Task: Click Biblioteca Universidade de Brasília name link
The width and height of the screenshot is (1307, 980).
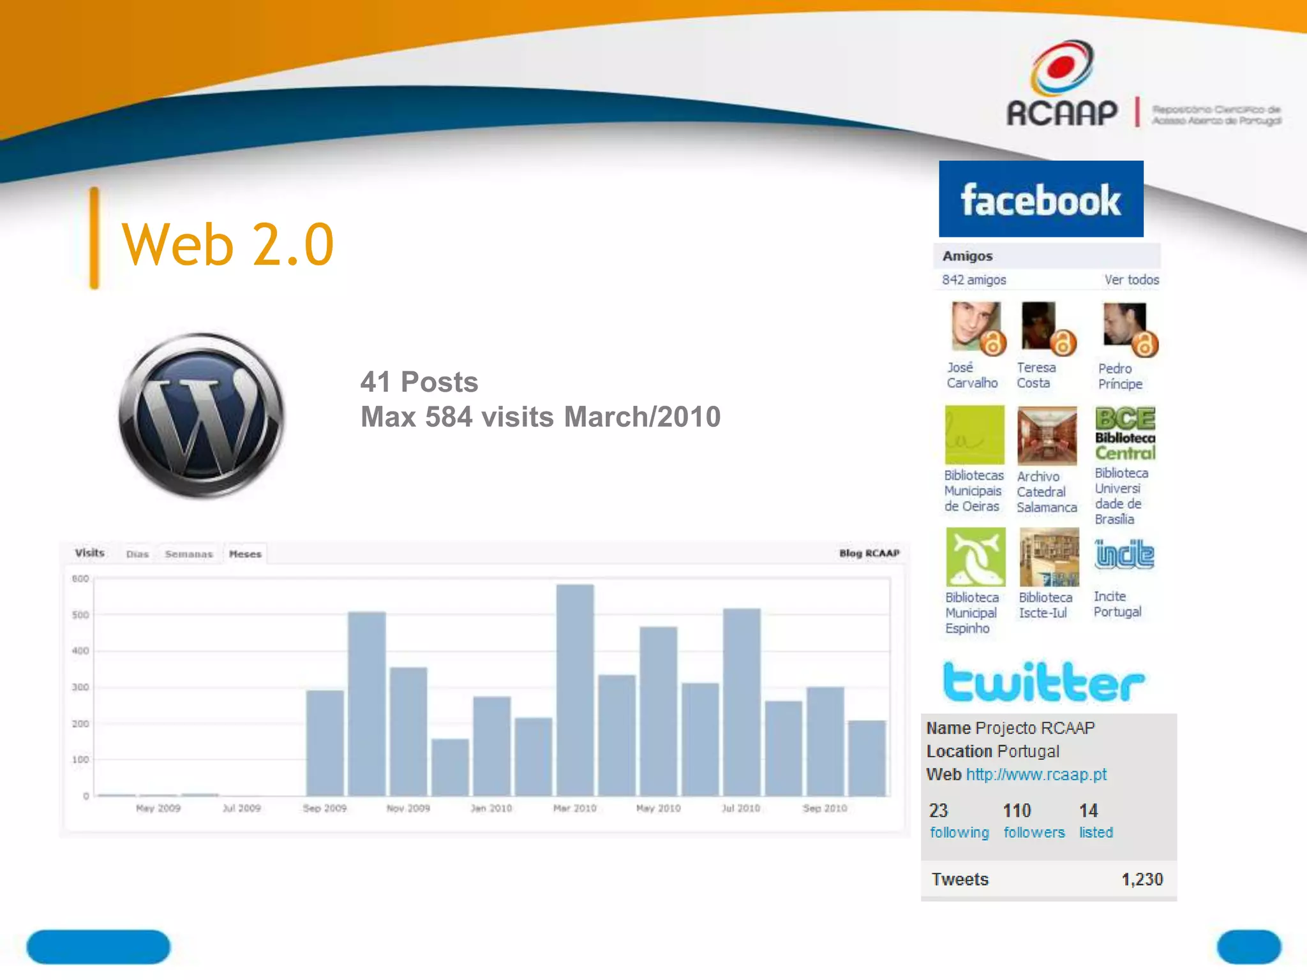Action: 1121,496
